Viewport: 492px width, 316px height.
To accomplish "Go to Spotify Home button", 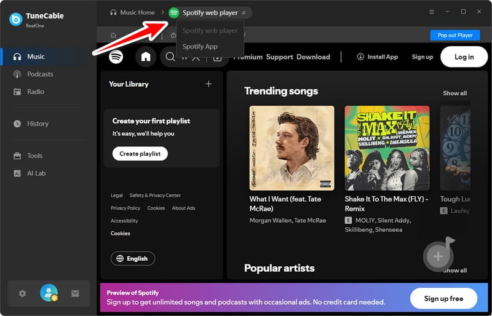I will 146,57.
